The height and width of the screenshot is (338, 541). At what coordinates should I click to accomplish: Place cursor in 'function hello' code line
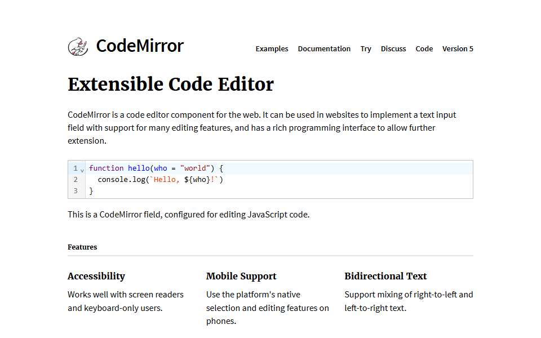tap(279, 168)
